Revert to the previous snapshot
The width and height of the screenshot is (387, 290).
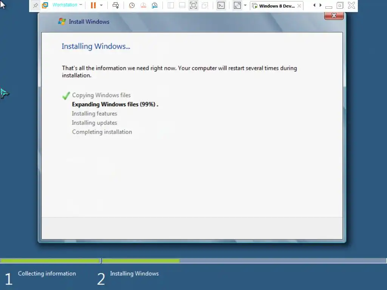coord(143,5)
